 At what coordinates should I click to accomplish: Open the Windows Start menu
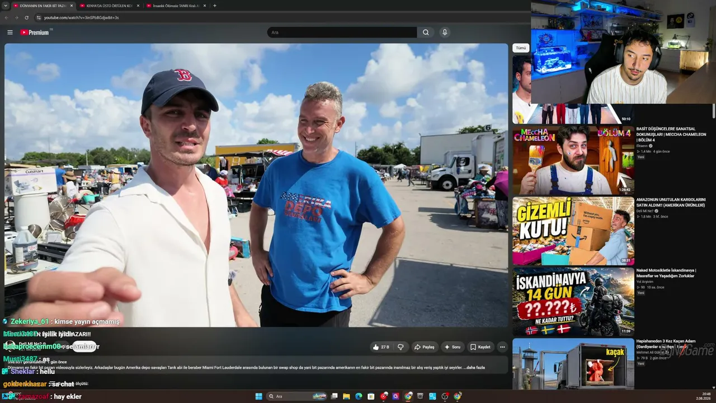258,396
